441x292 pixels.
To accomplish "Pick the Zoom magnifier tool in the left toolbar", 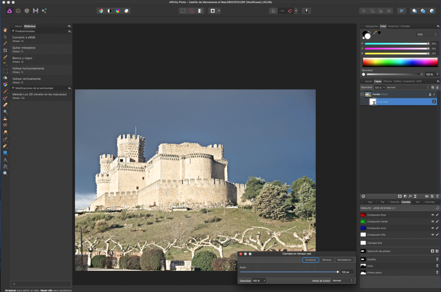I will 5,173.
